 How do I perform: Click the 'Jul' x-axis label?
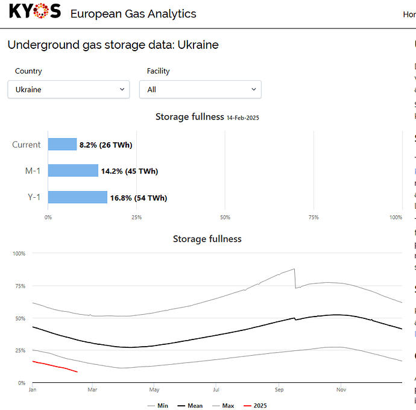click(216, 389)
